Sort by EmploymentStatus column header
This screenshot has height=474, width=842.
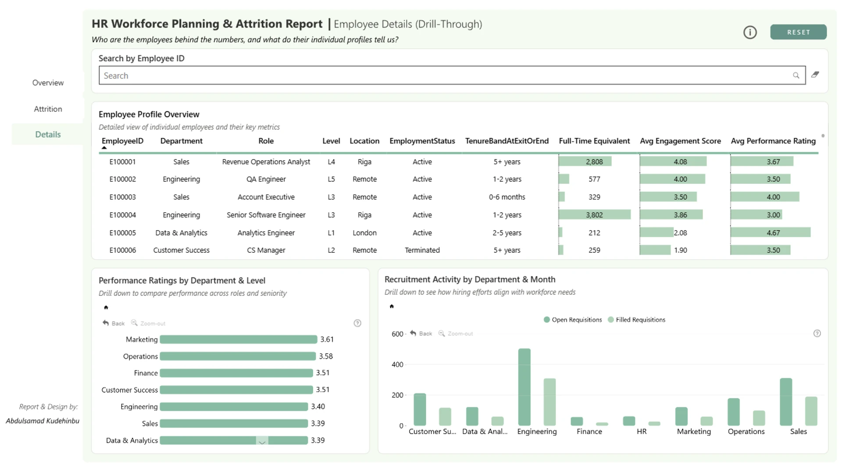click(x=422, y=141)
